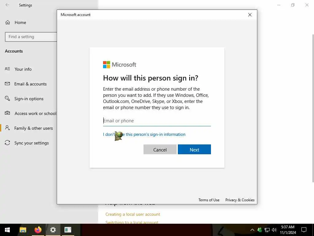314x236 pixels.
Task: Click the How will this person sign in? heading
Action: tap(151, 78)
